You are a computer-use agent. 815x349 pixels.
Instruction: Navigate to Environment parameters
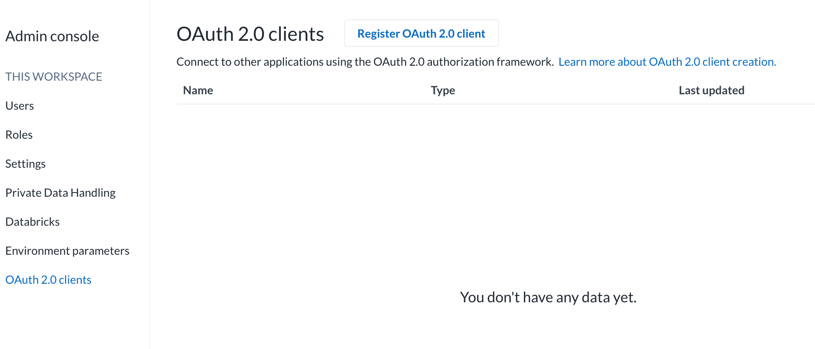click(67, 251)
